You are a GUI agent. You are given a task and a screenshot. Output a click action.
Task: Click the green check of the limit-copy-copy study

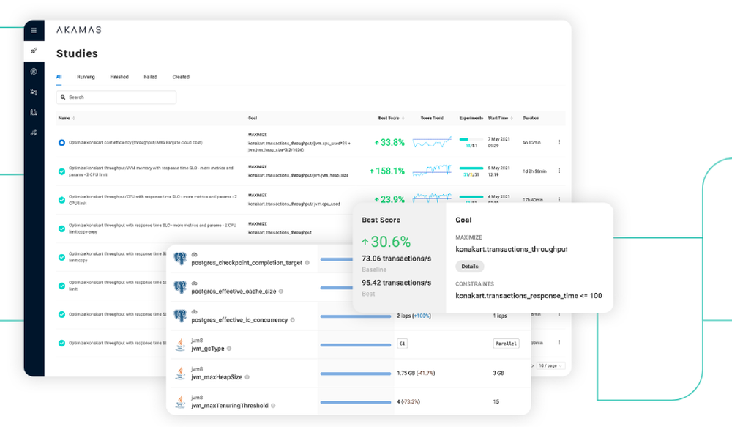[x=61, y=229]
